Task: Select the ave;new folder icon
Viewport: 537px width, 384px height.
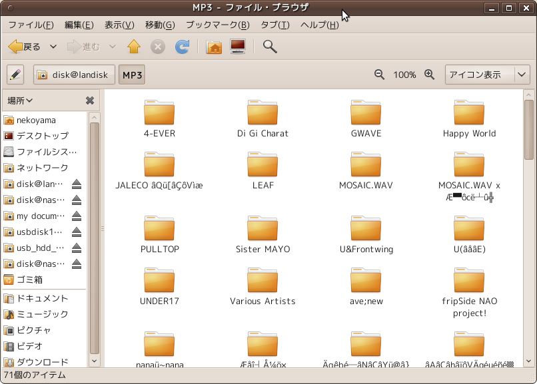Action: [366, 280]
